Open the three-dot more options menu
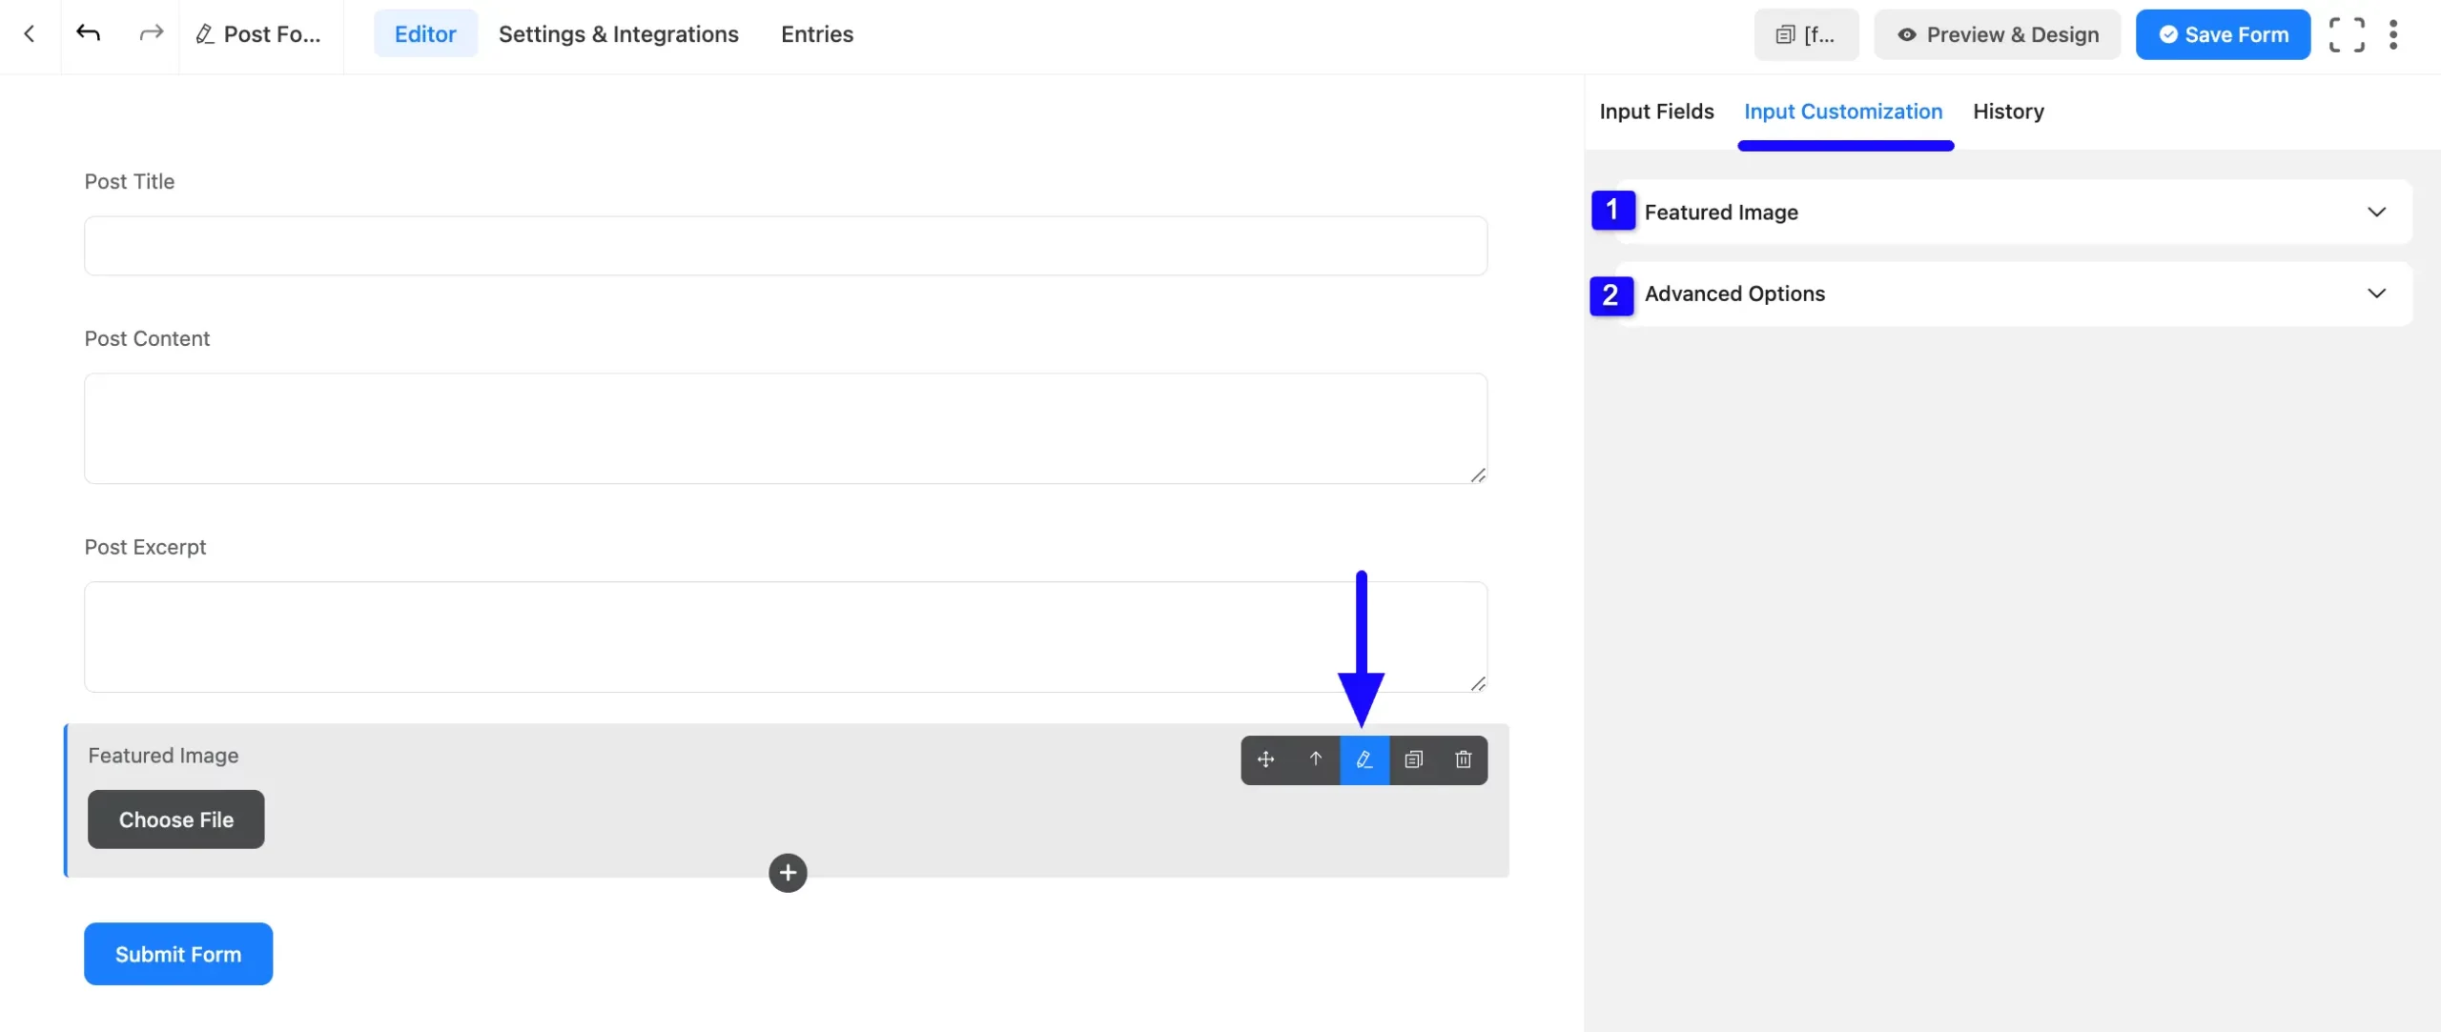Viewport: 2441px width, 1032px height. tap(2393, 34)
